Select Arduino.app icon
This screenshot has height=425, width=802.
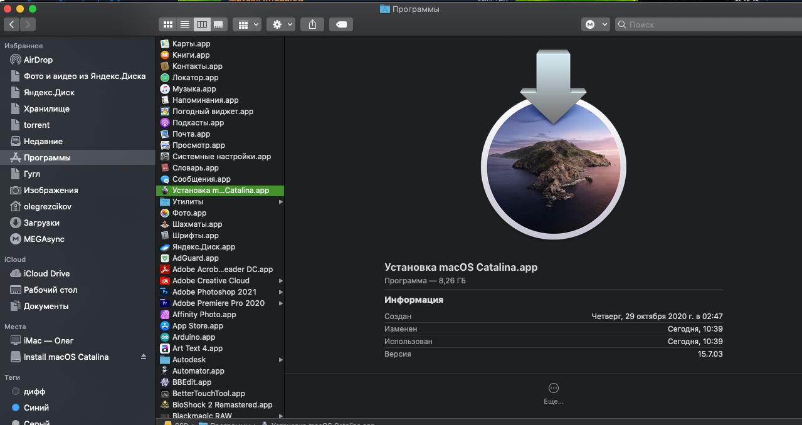[165, 337]
